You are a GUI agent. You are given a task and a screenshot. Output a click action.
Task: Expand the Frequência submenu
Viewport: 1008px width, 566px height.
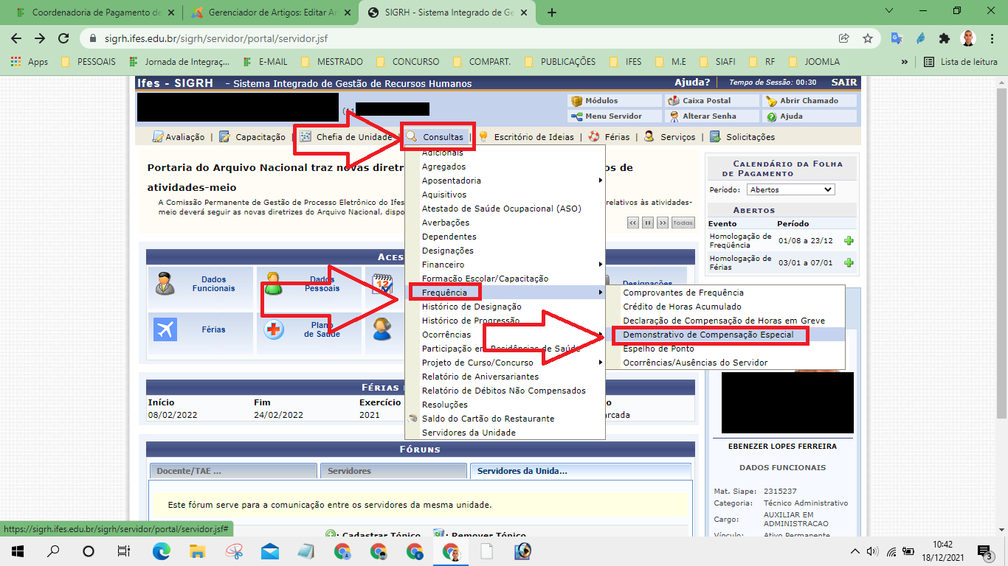pos(505,293)
